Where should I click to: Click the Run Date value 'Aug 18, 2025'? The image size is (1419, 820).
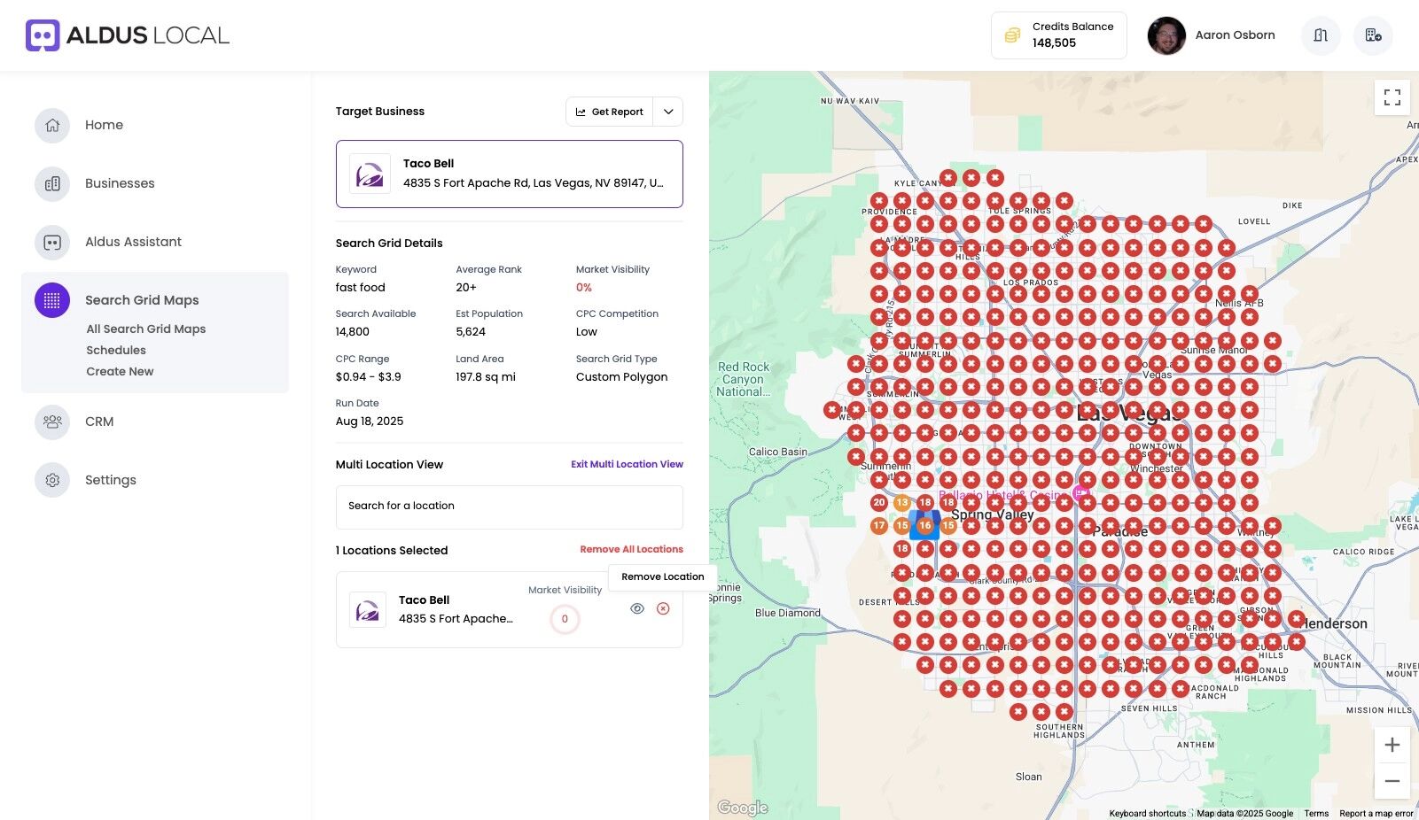[x=370, y=422]
